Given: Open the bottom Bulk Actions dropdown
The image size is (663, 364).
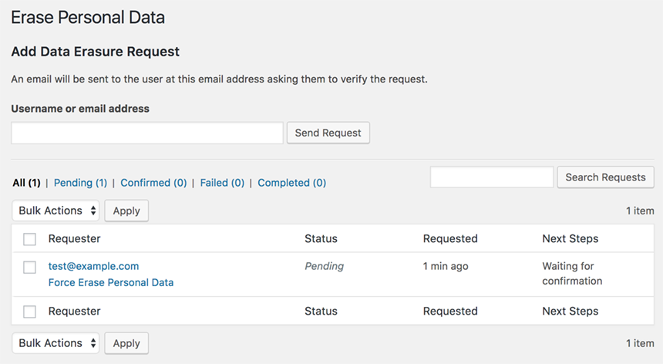Looking at the screenshot, I should (x=56, y=343).
